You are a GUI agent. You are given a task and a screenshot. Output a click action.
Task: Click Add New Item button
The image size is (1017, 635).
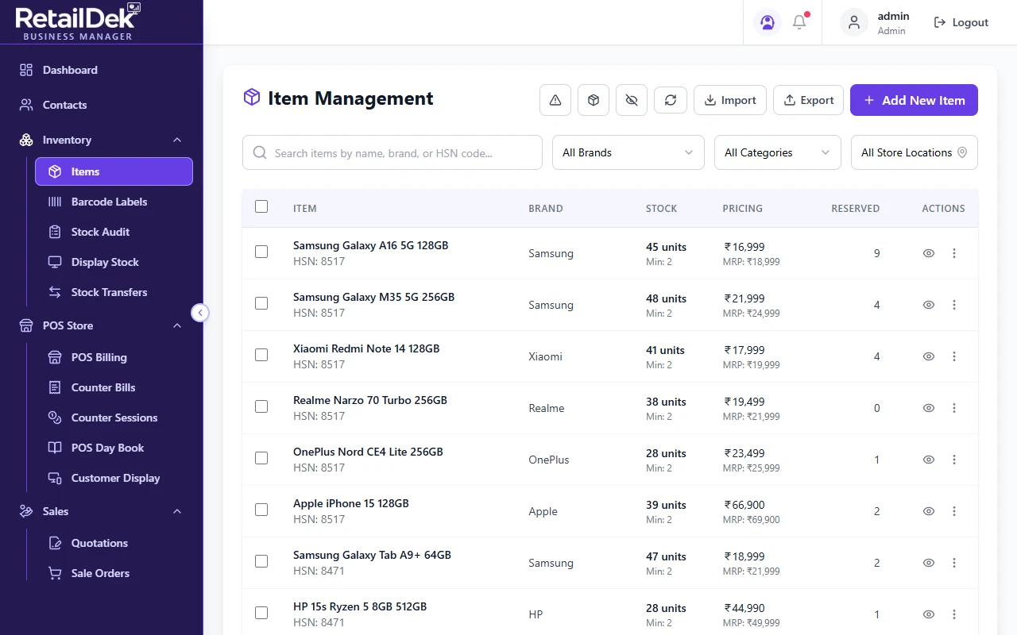point(914,100)
